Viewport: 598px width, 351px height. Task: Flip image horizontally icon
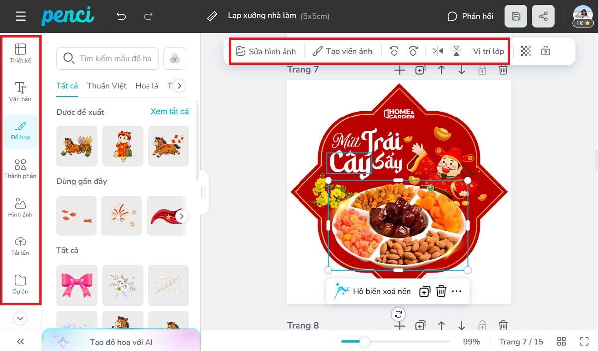(438, 51)
